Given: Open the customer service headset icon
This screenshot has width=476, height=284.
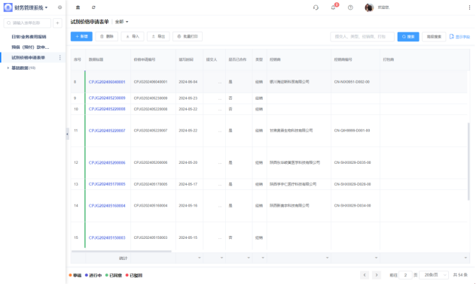Looking at the screenshot, I should (x=316, y=8).
